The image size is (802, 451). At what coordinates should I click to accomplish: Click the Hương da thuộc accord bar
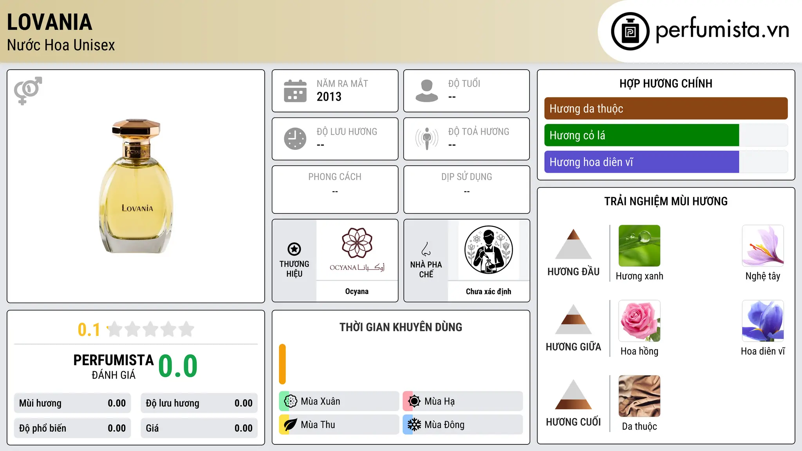pos(666,108)
